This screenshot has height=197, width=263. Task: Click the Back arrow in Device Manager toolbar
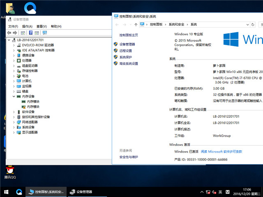point(9,33)
